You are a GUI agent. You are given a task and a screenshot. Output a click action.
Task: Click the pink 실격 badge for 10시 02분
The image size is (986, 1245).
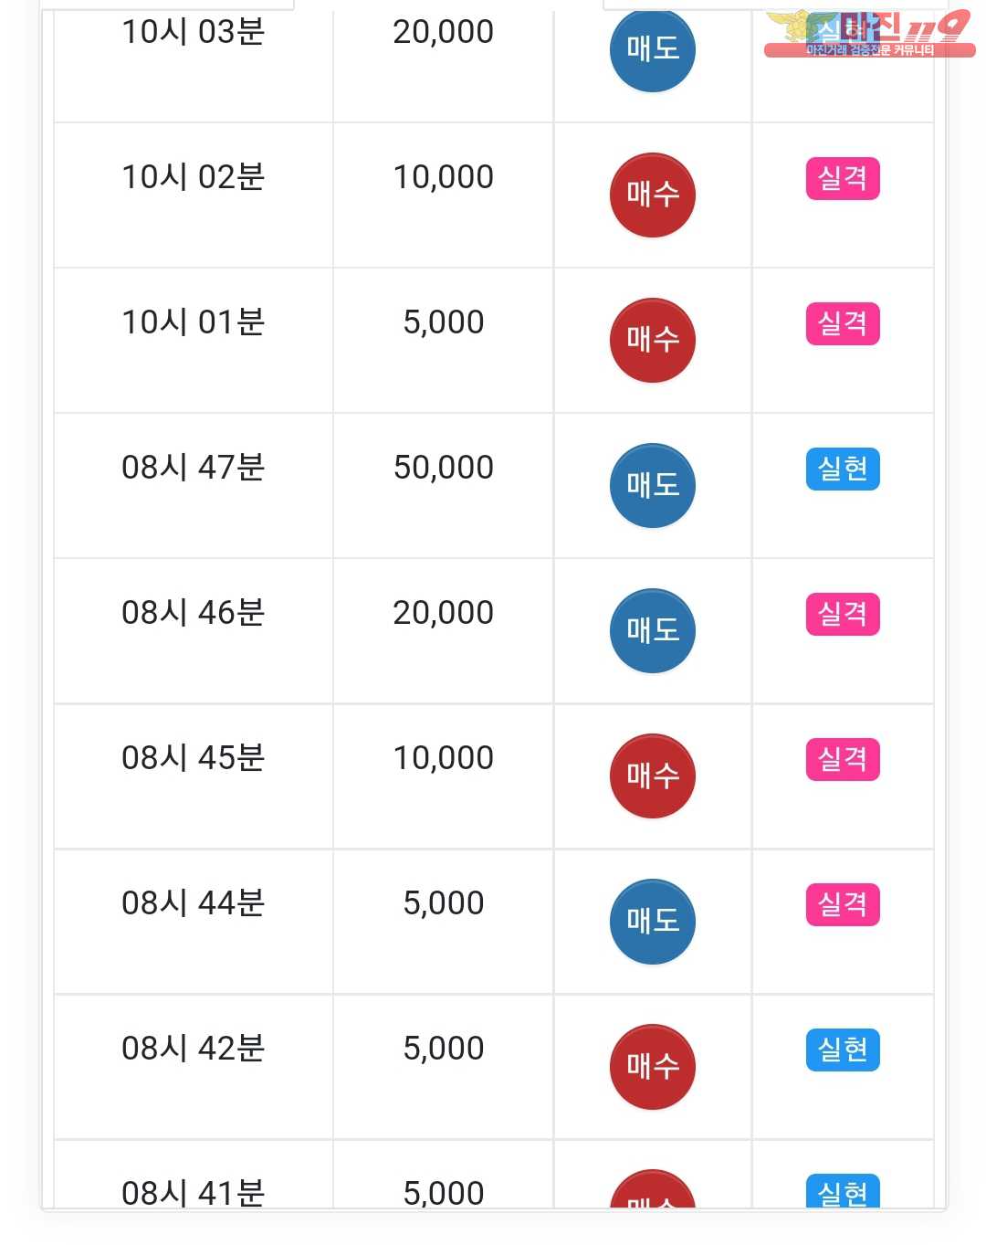pyautogui.click(x=843, y=178)
